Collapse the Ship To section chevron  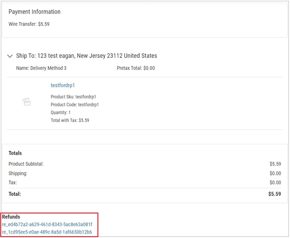[x=10, y=56]
